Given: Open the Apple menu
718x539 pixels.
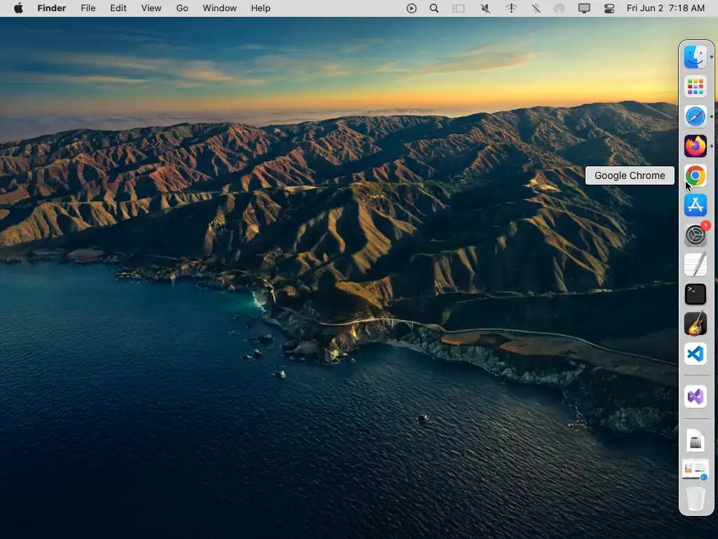Looking at the screenshot, I should coord(18,8).
